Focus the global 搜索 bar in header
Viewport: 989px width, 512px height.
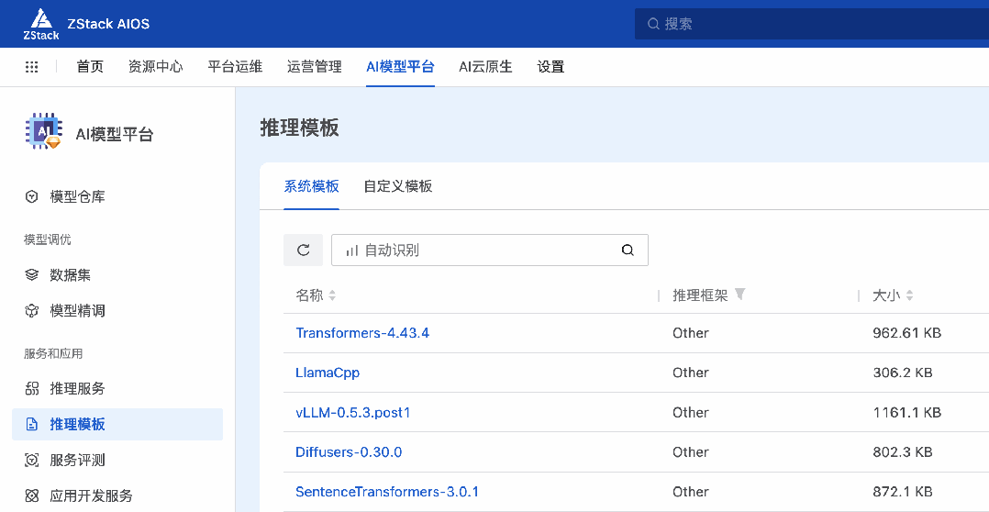point(807,24)
